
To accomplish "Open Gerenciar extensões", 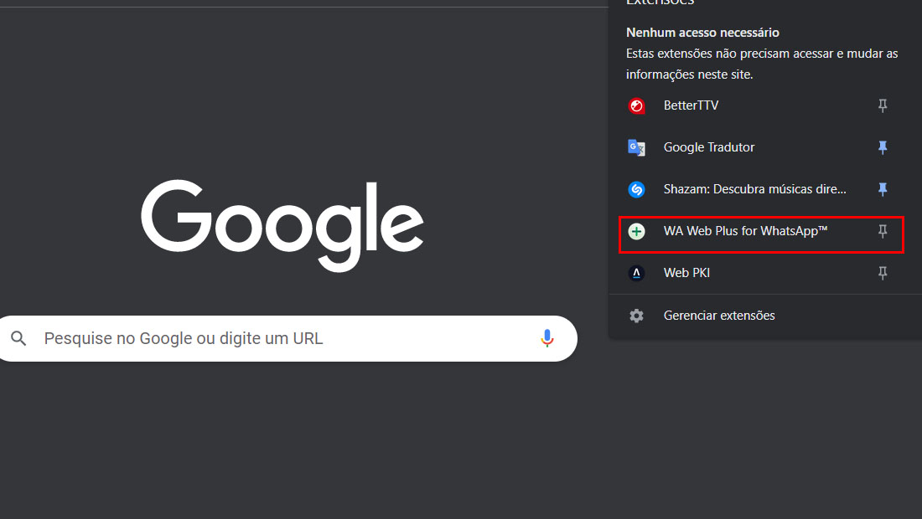I will (719, 316).
